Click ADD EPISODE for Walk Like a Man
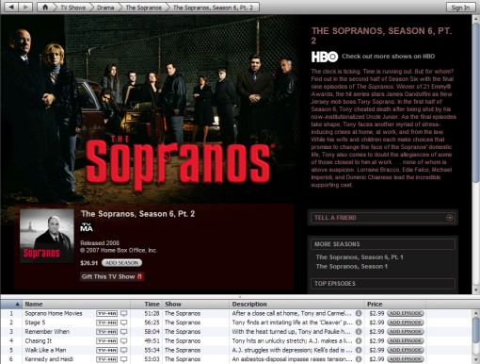Screen dimensions: 480x364 pos(406,350)
